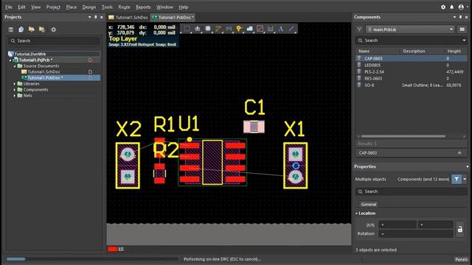Screen dimensions: 472x265
Task: Click the Panels button in status bar
Action: [x=461, y=259]
